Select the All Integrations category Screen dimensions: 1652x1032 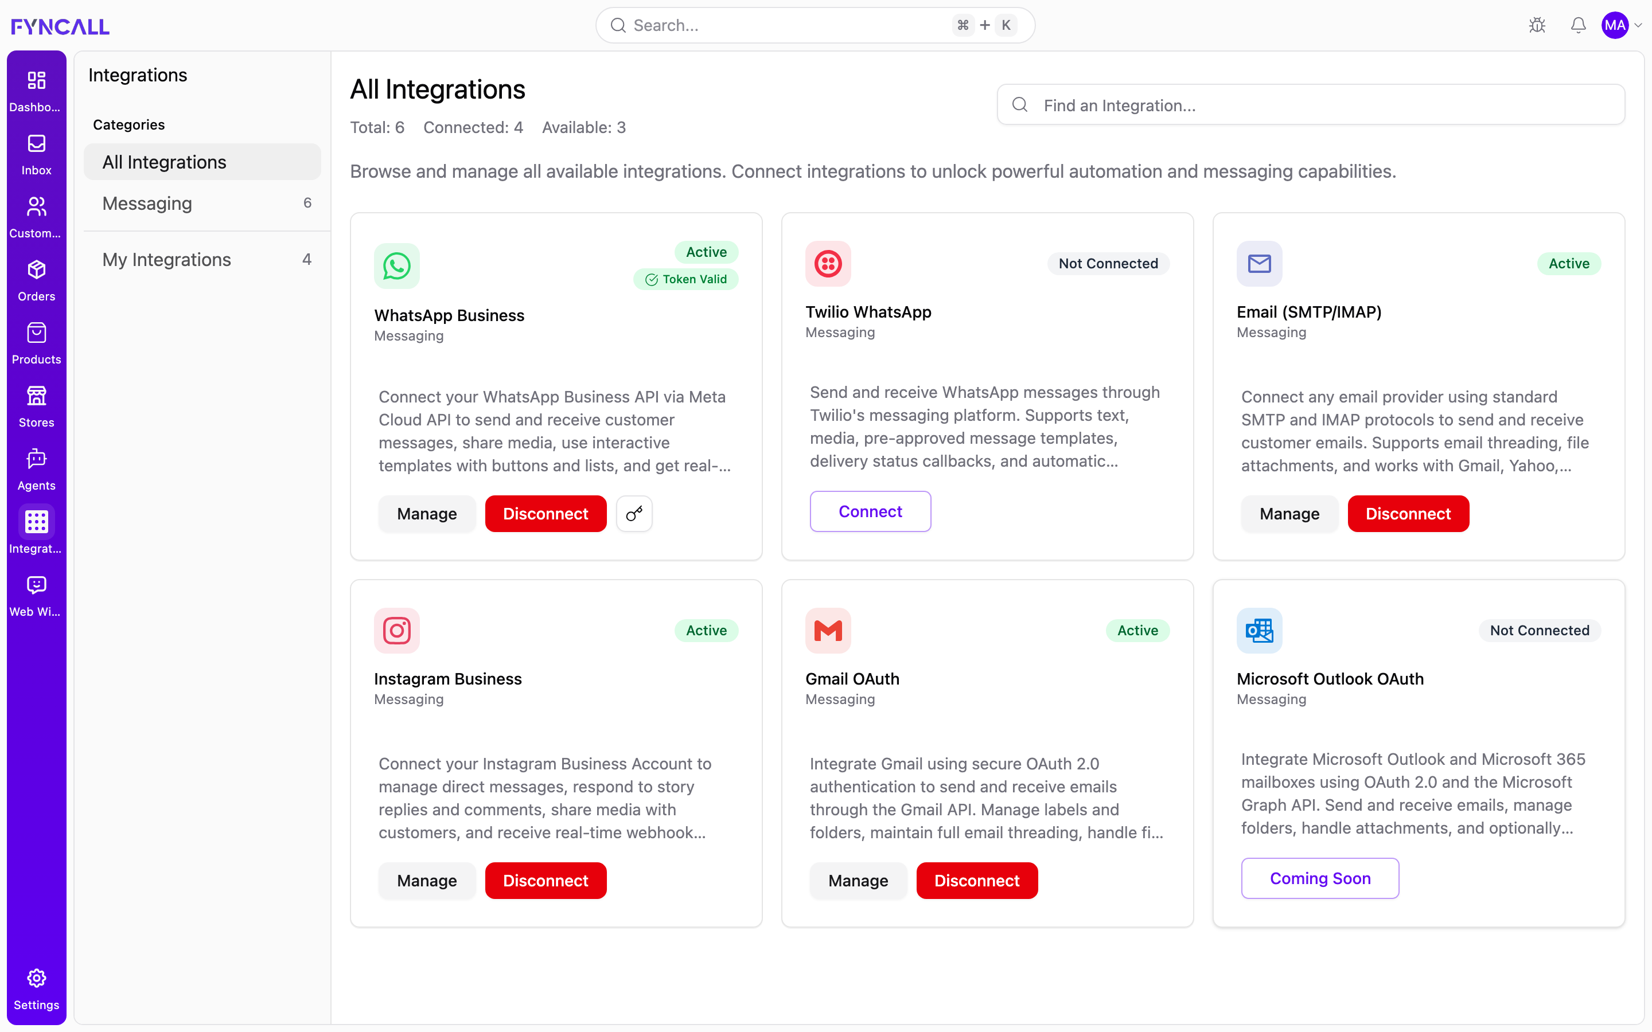click(x=202, y=162)
